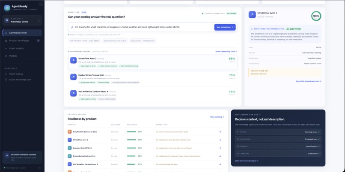This screenshot has width=345, height=172.
Task: Click Volt Athletics Carbon Racer X result icon
Action: 73,93
